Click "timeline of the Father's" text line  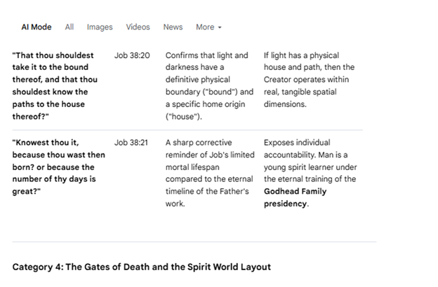[x=207, y=191]
